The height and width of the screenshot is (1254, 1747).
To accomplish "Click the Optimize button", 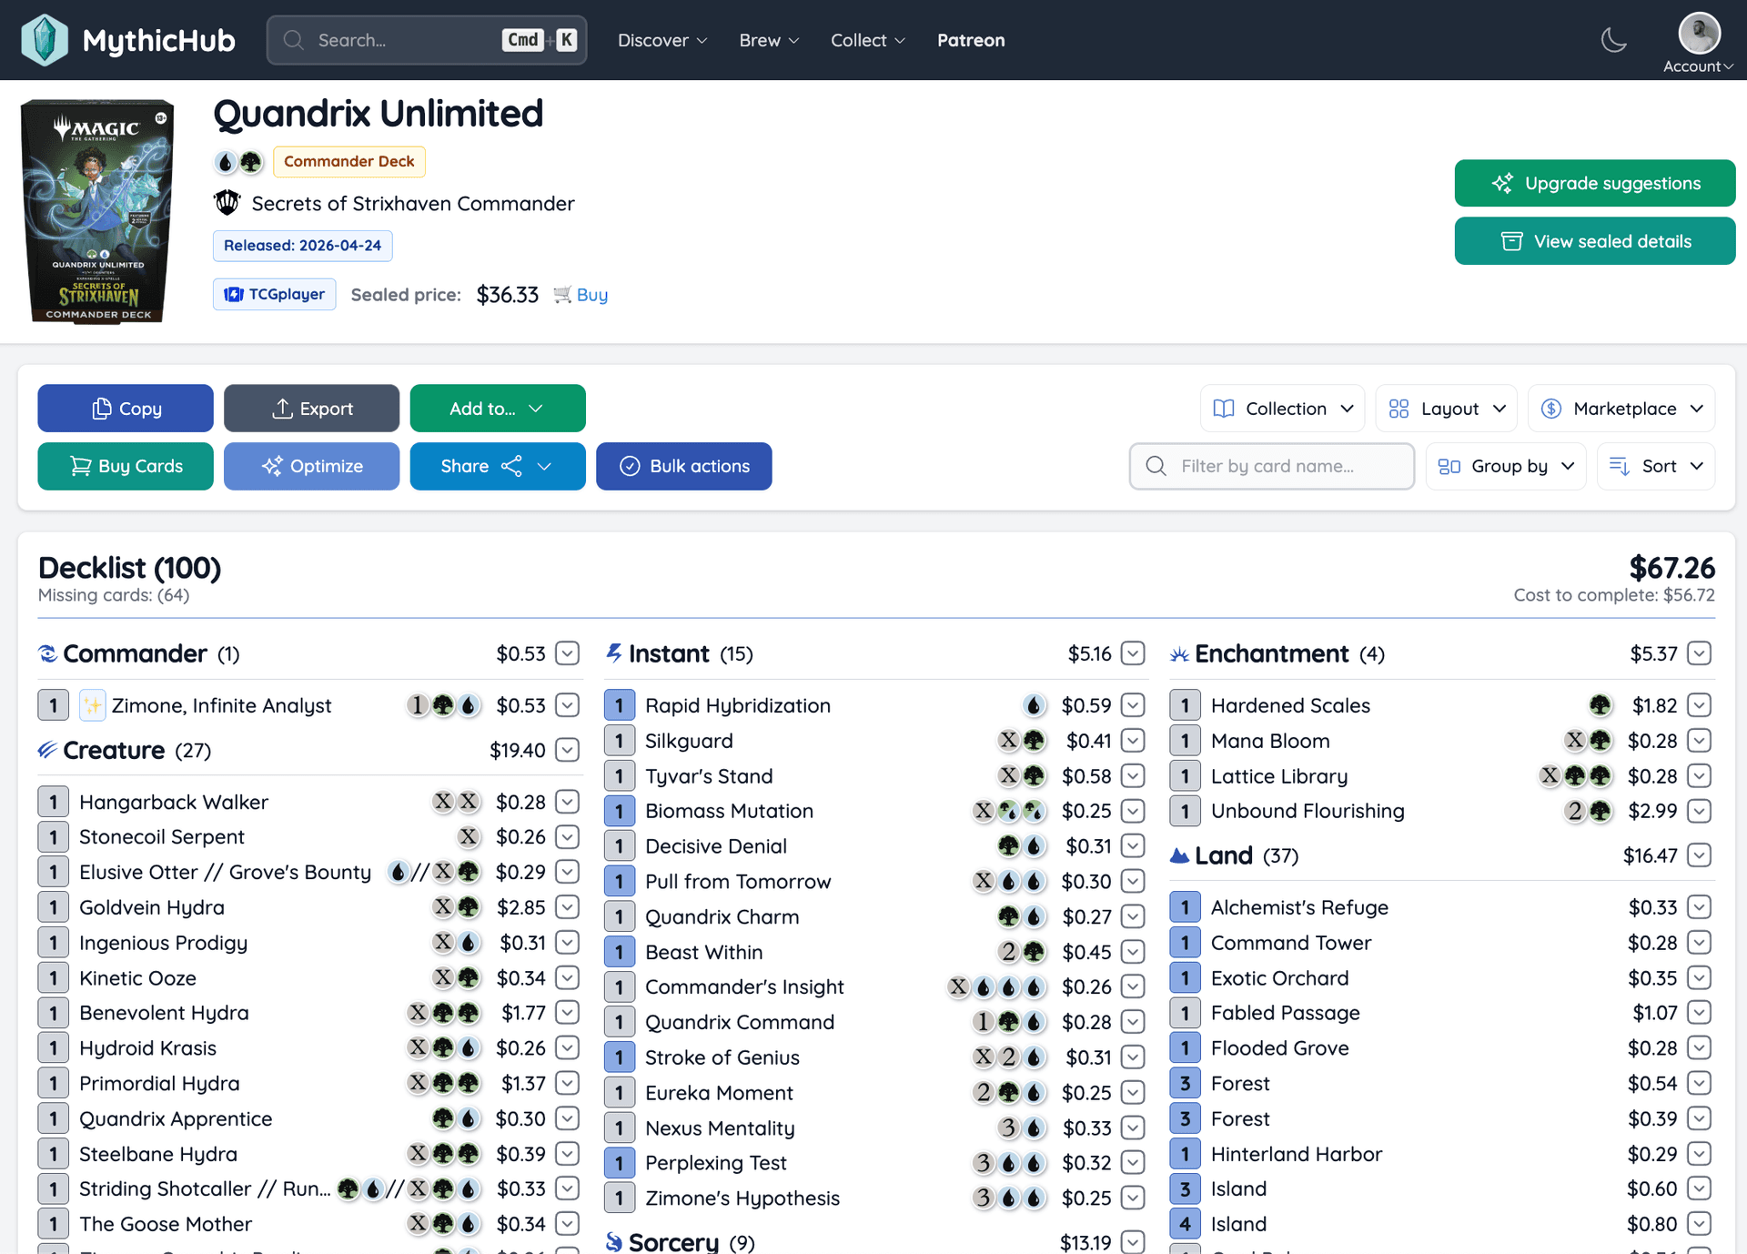I will click(x=312, y=466).
